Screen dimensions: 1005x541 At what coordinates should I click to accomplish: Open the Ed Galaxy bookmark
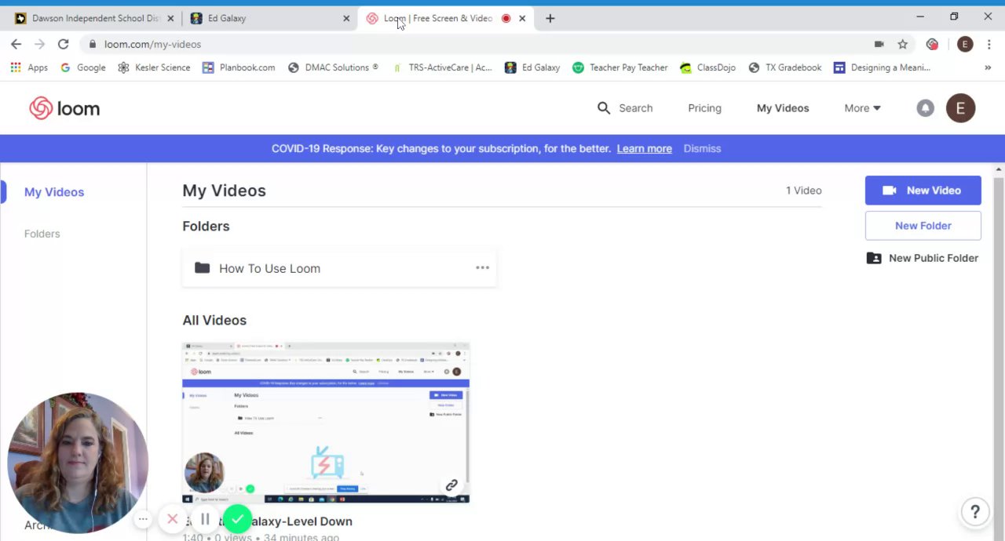tap(532, 67)
